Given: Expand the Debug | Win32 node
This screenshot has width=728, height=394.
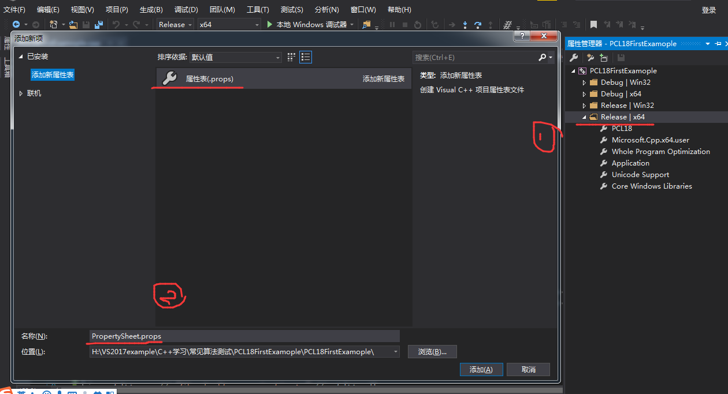Looking at the screenshot, I should tap(585, 82).
